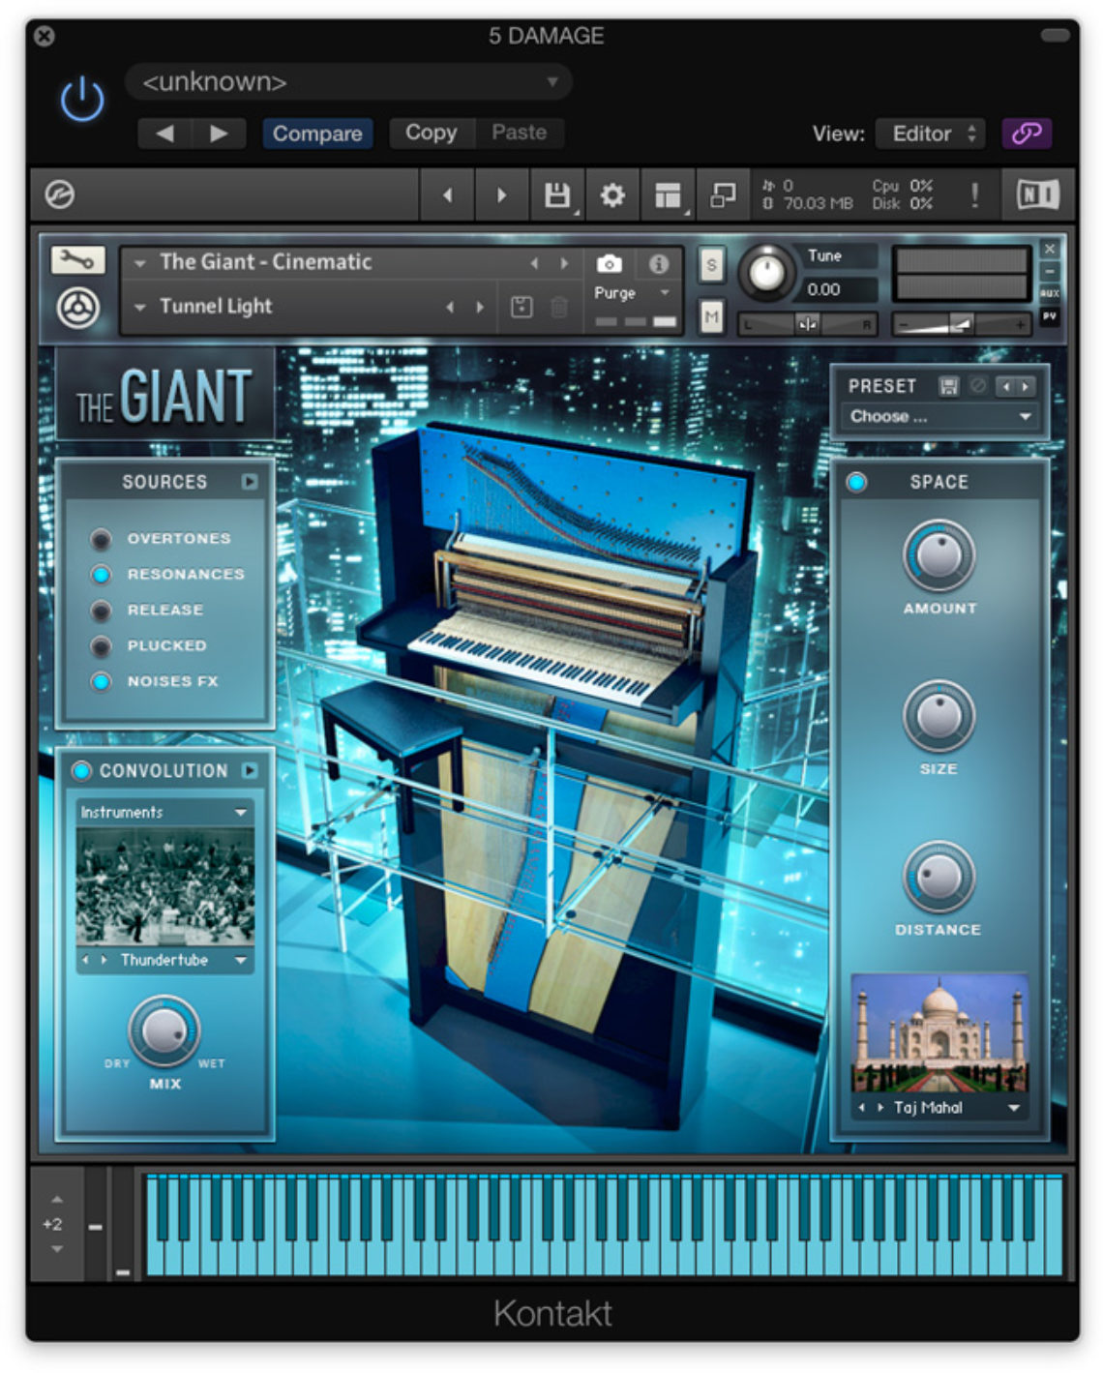Click the Kontakt toolbar right arrow
The height and width of the screenshot is (1373, 1103).
click(501, 195)
